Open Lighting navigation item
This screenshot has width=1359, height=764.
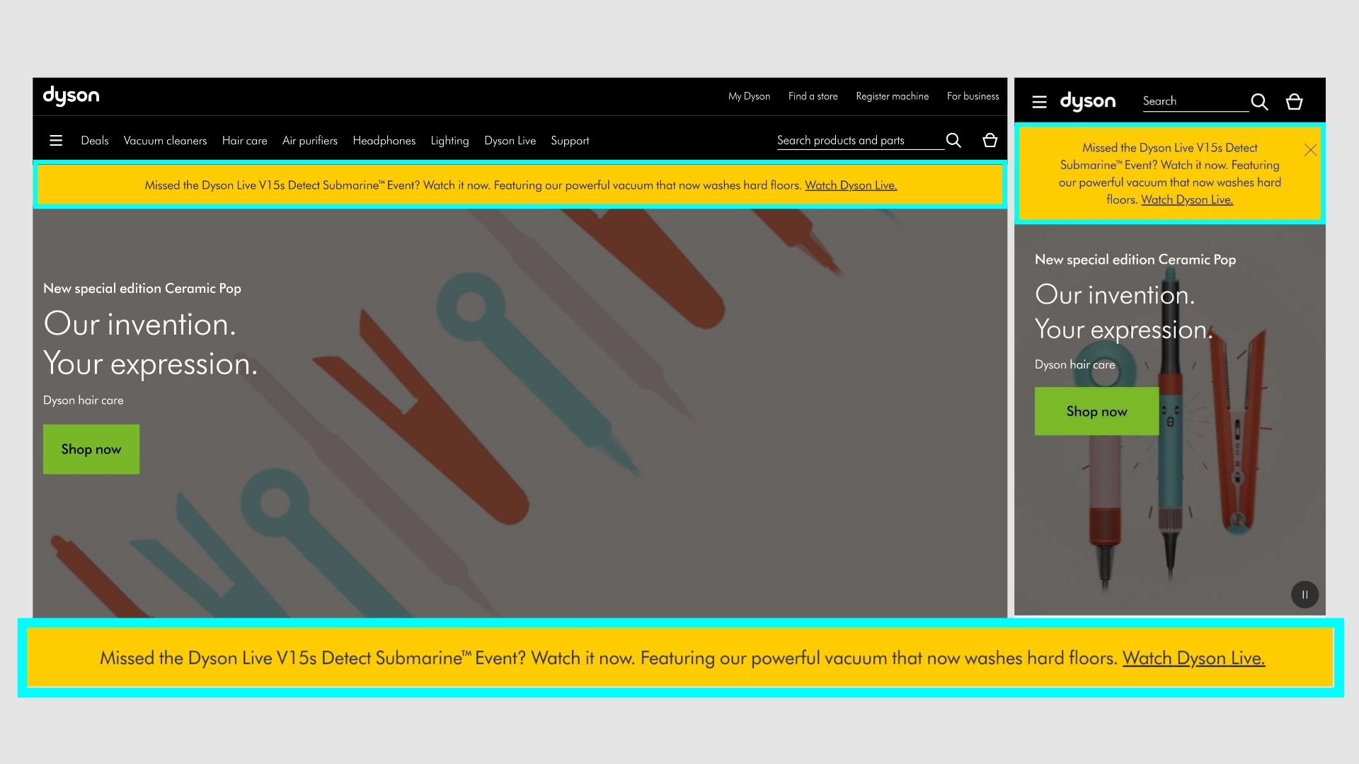click(x=449, y=141)
